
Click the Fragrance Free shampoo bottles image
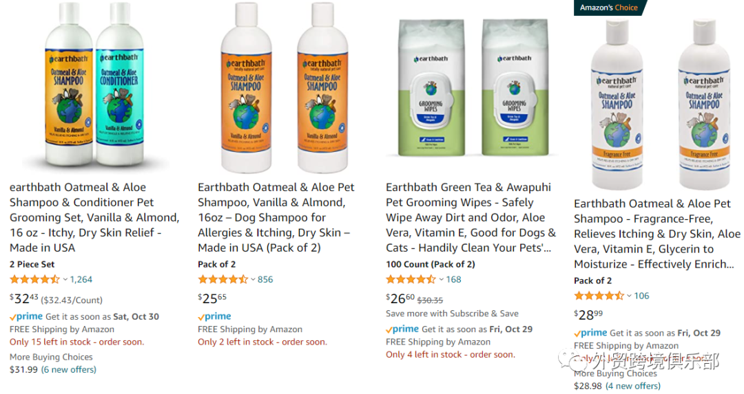coord(659,105)
